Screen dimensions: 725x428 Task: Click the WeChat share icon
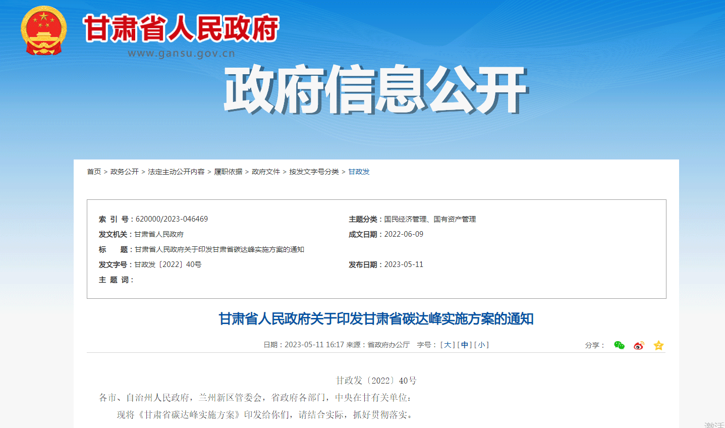click(x=619, y=345)
